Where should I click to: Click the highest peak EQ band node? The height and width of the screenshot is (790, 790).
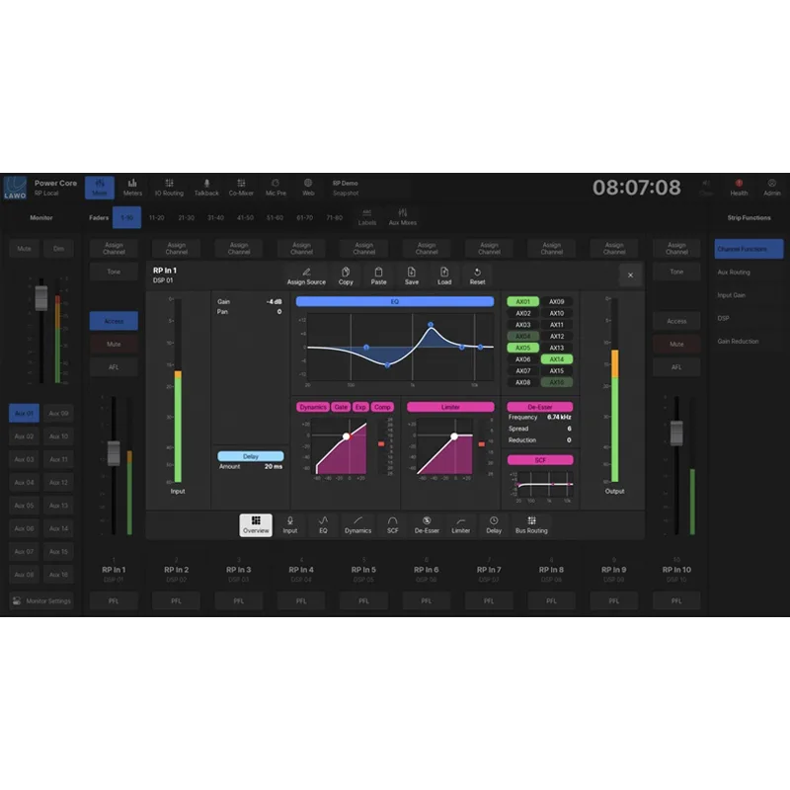coord(431,325)
